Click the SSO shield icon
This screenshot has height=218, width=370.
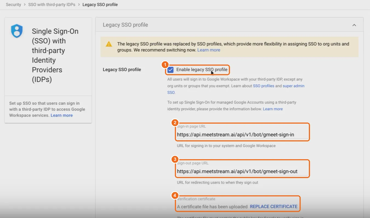[x=17, y=31]
